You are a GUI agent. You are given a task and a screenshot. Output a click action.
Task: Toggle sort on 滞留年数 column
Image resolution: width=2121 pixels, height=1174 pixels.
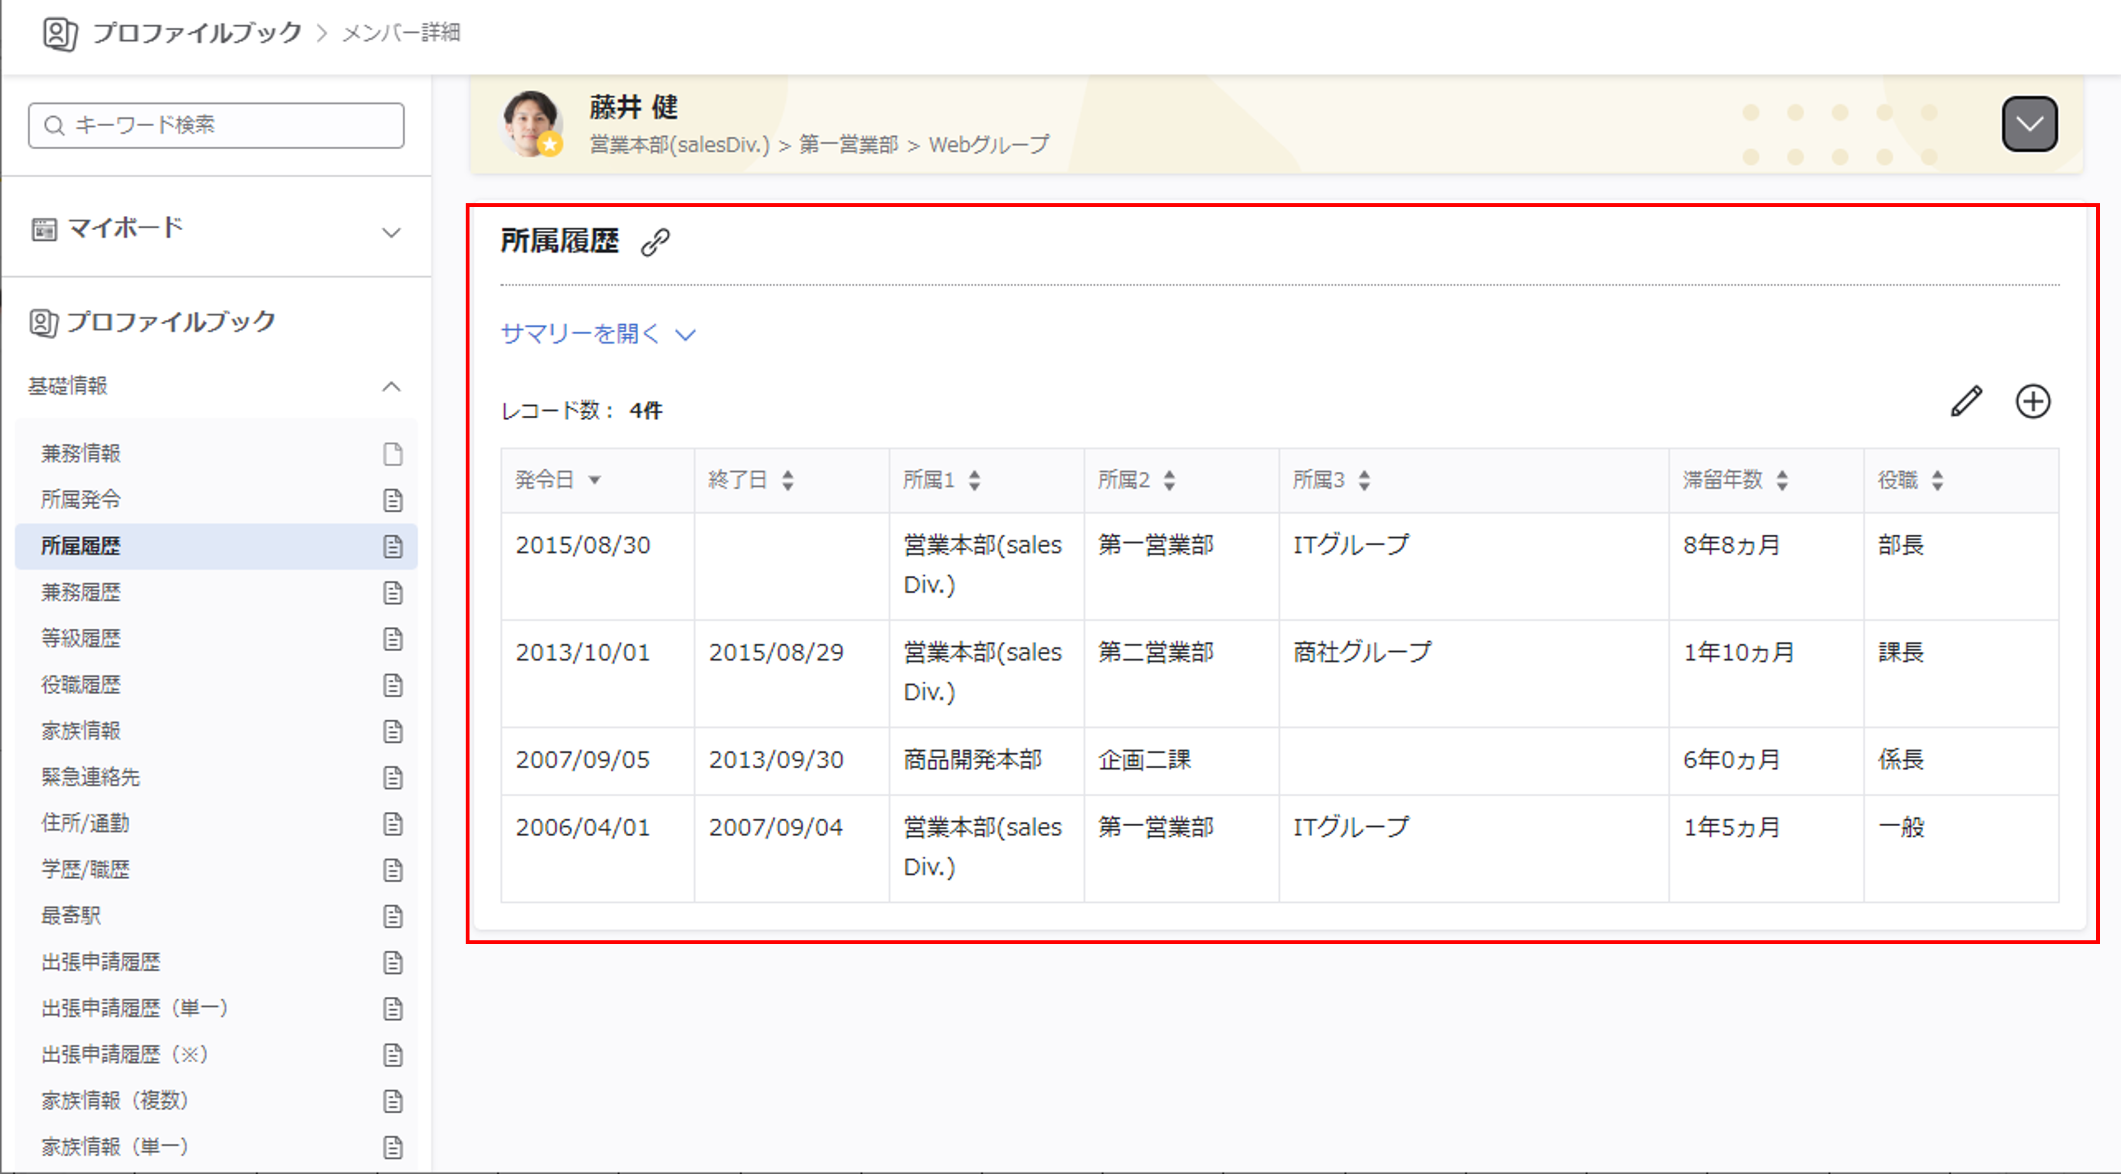pyautogui.click(x=1783, y=480)
